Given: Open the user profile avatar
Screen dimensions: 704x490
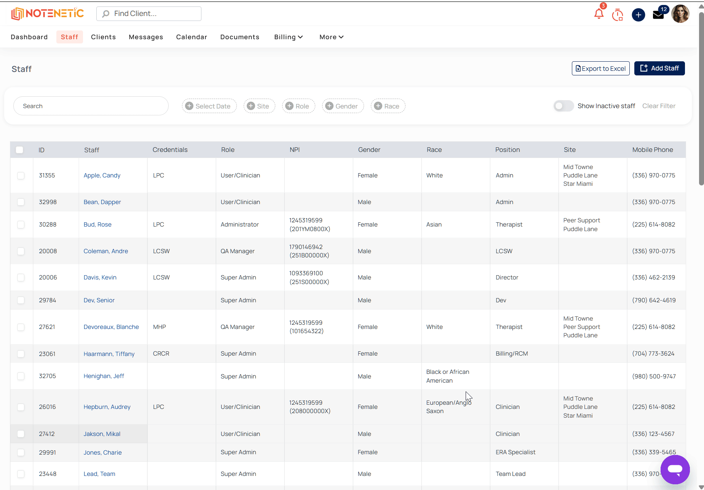Looking at the screenshot, I should click(680, 14).
